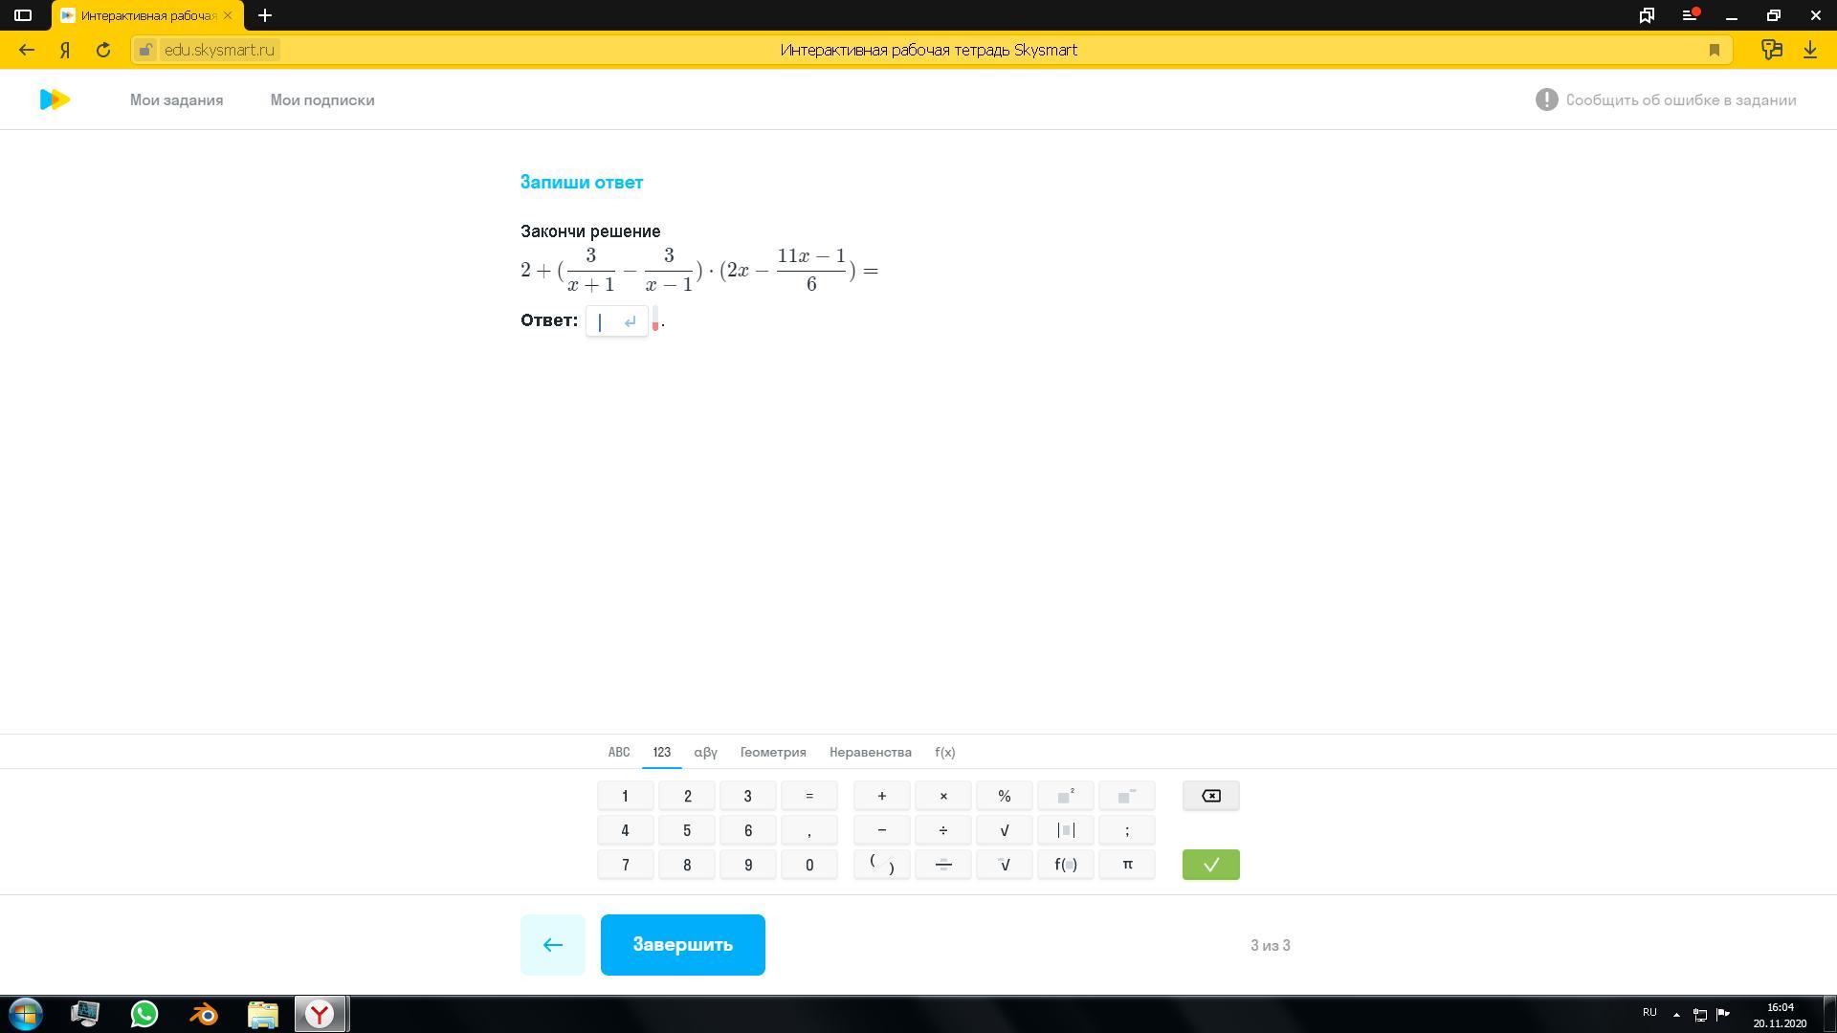Screen dimensions: 1837x1033
Task: Insert the nth root symbol
Action: pyautogui.click(x=1004, y=865)
